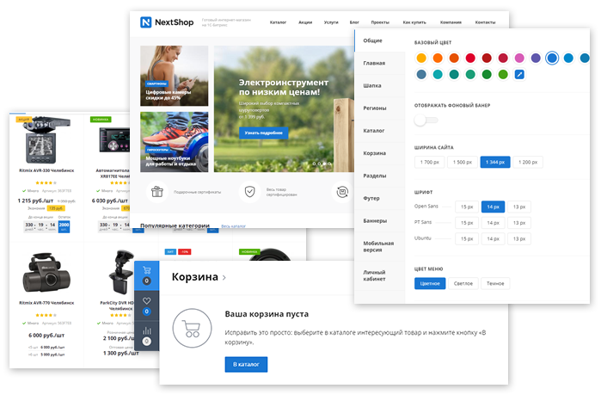Click the NextShop logo icon
The width and height of the screenshot is (601, 395).
click(x=146, y=22)
